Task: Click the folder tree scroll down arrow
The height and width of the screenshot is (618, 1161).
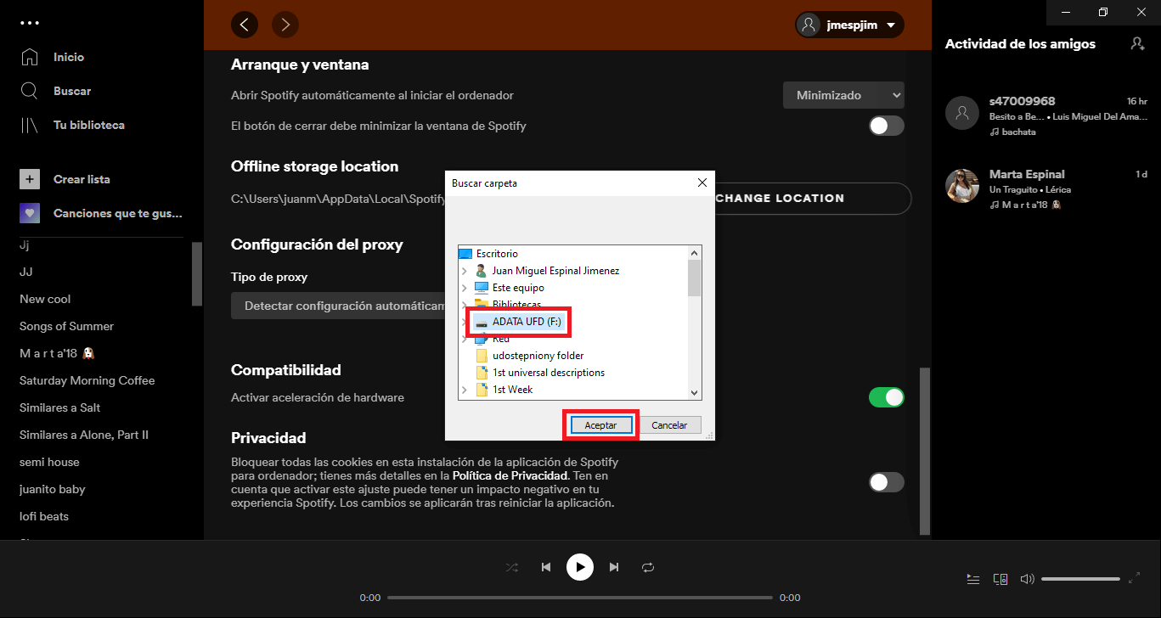Action: pos(694,392)
